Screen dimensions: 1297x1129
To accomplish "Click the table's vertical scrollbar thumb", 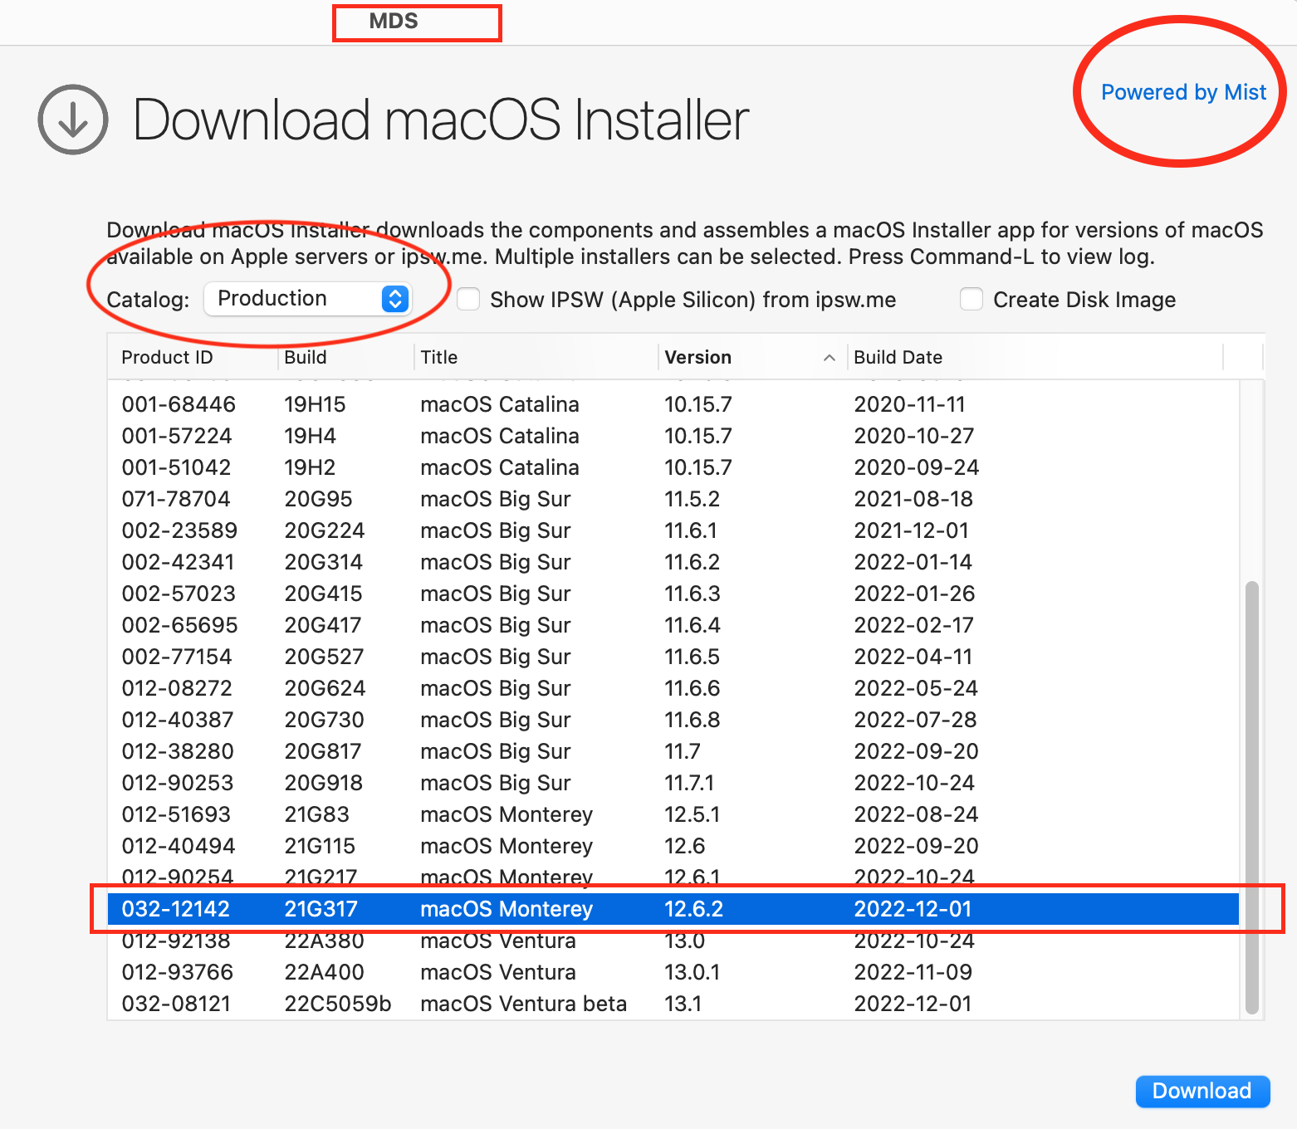I will pos(1252,797).
